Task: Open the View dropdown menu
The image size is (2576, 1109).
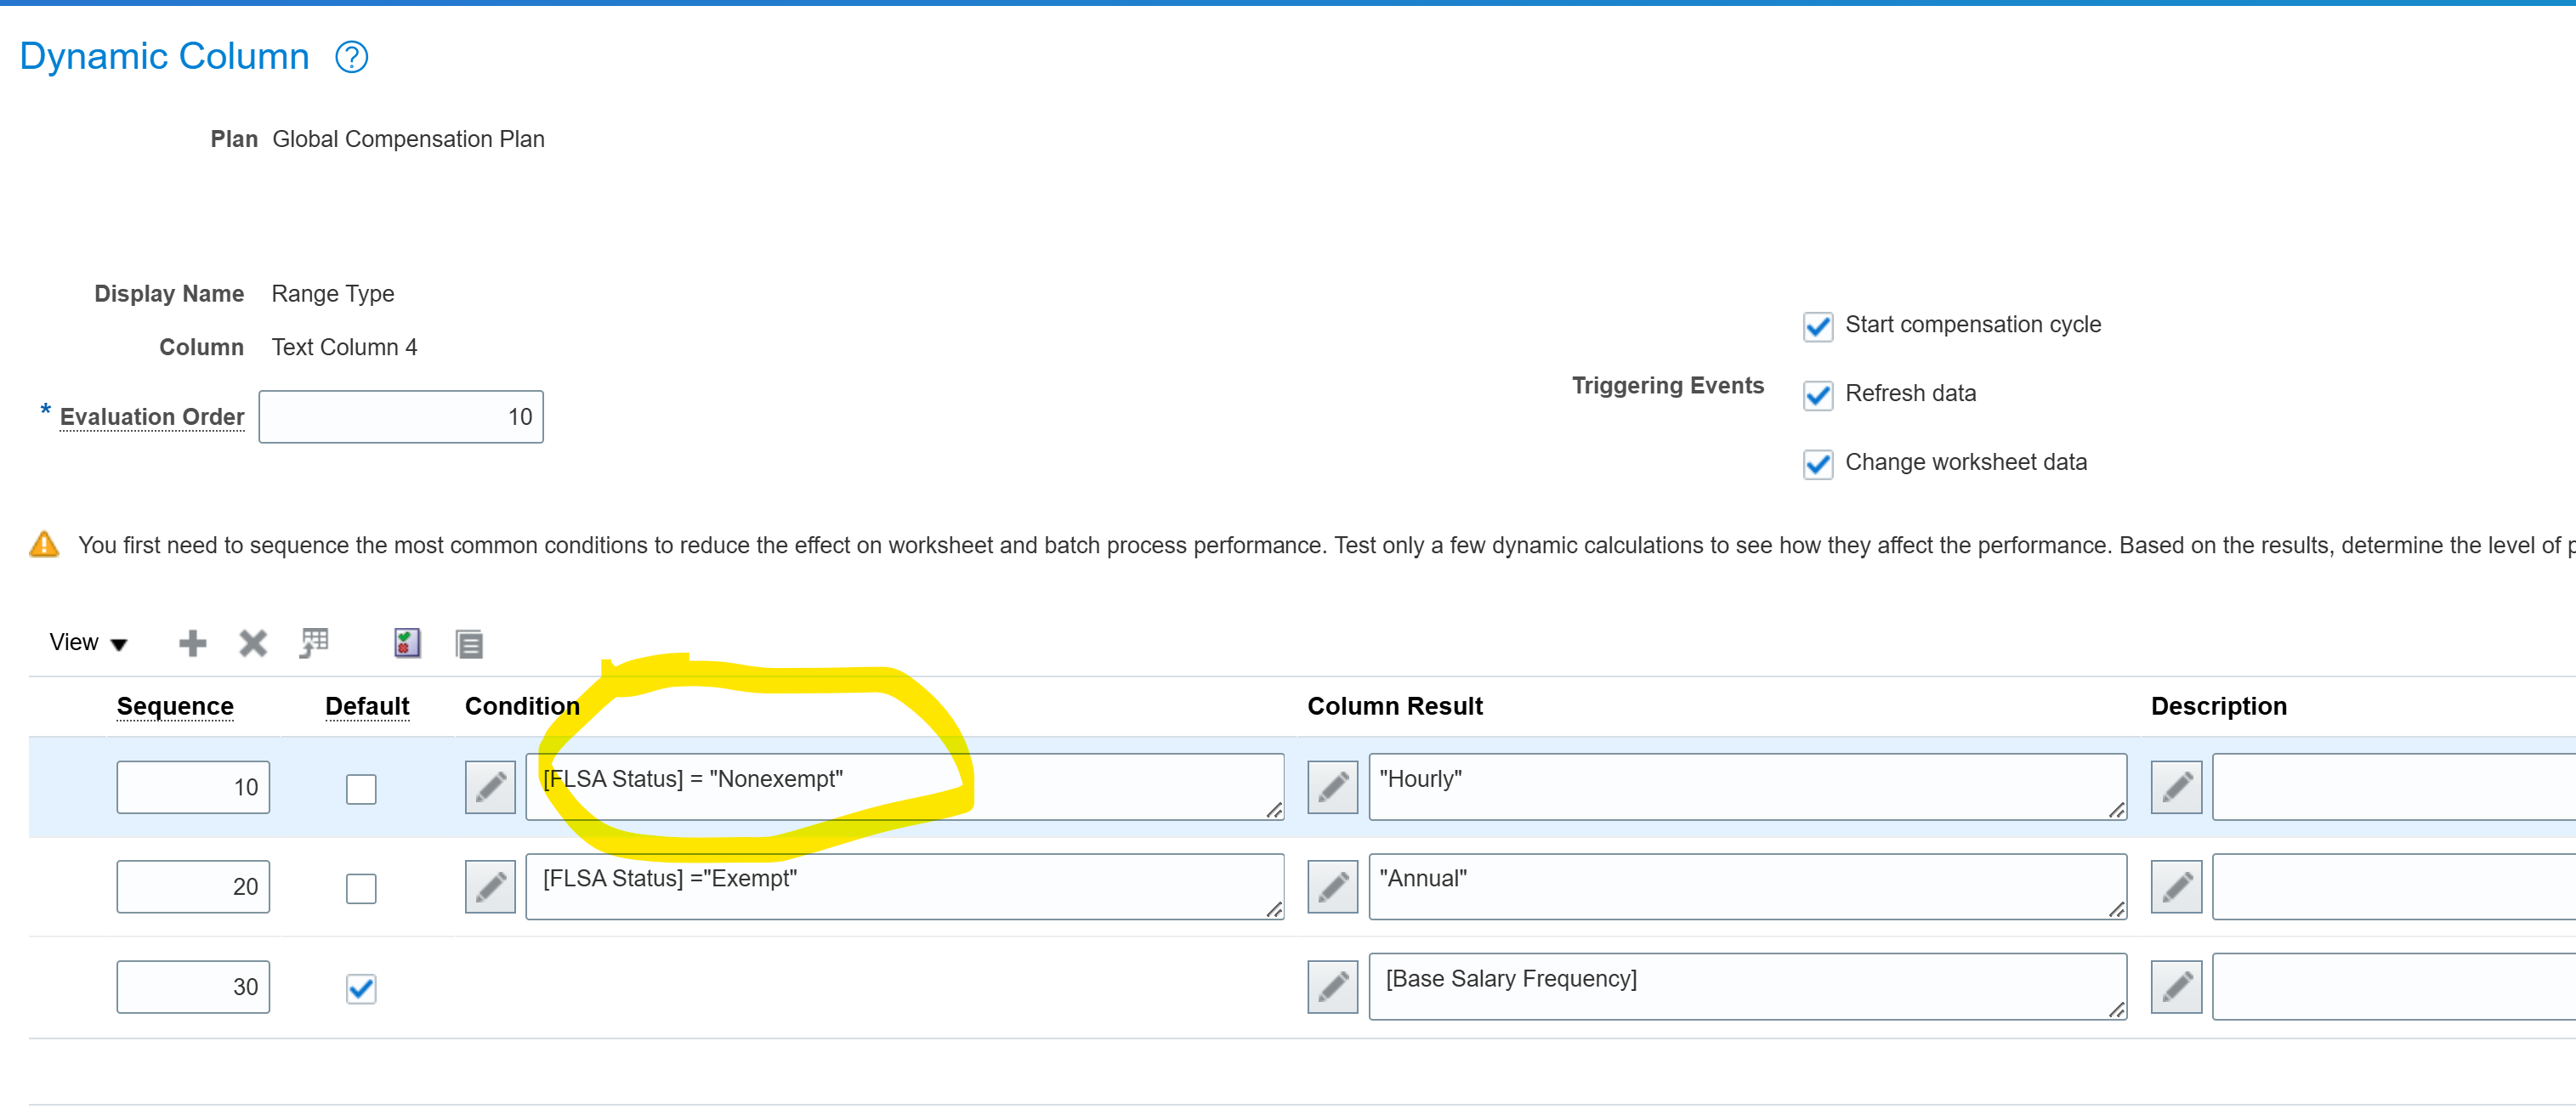Action: click(x=88, y=642)
